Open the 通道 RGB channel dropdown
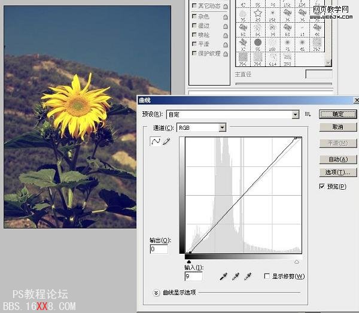This screenshot has height=313, width=359. tap(222, 127)
